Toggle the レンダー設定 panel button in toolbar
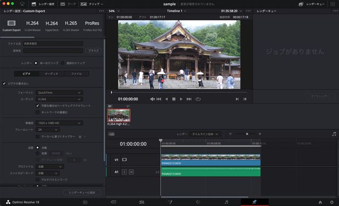The image size is (339, 206). [43, 4]
